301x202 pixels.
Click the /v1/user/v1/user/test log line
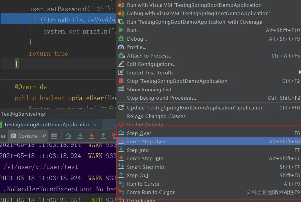(x=41, y=167)
